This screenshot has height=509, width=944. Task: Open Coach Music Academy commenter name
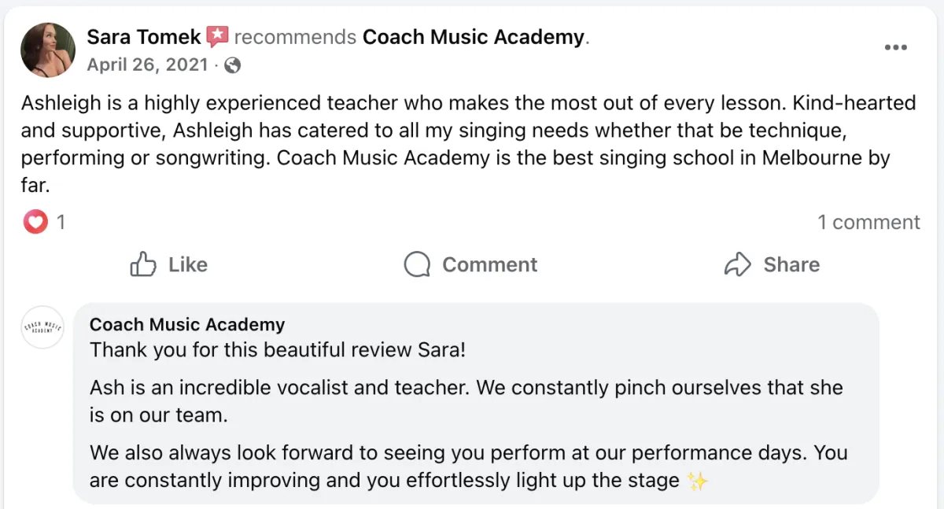click(x=187, y=324)
